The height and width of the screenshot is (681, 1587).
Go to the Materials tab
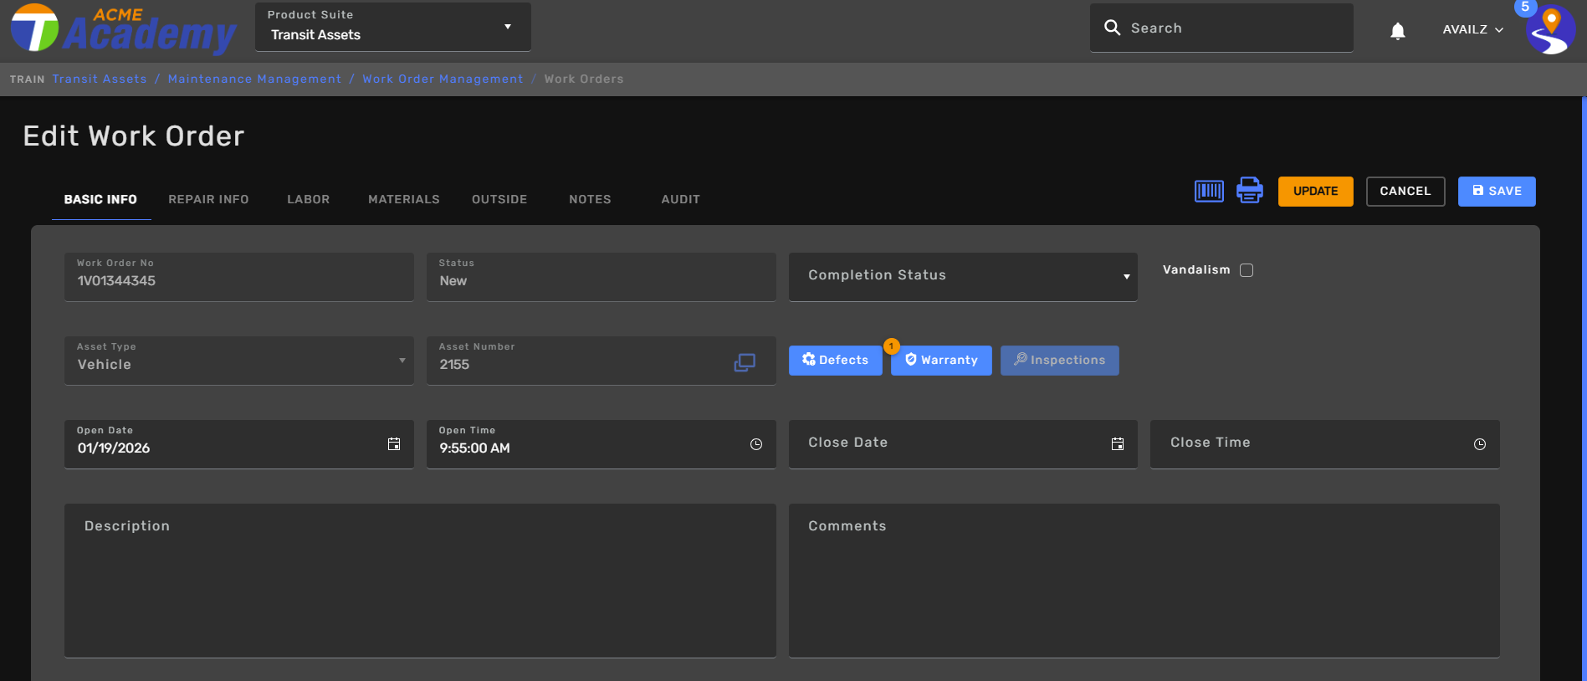point(403,199)
